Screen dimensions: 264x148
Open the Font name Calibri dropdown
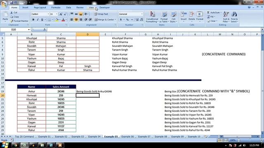tap(48, 14)
